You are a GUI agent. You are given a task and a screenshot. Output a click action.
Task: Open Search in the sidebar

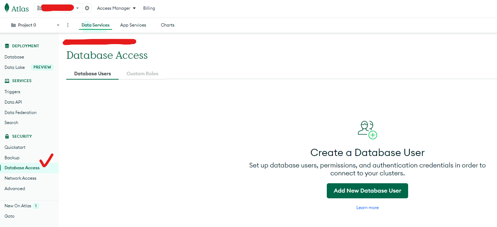(x=11, y=123)
